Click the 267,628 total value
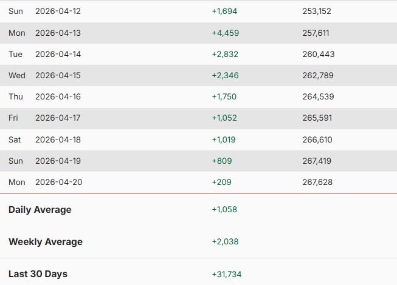 [x=318, y=182]
